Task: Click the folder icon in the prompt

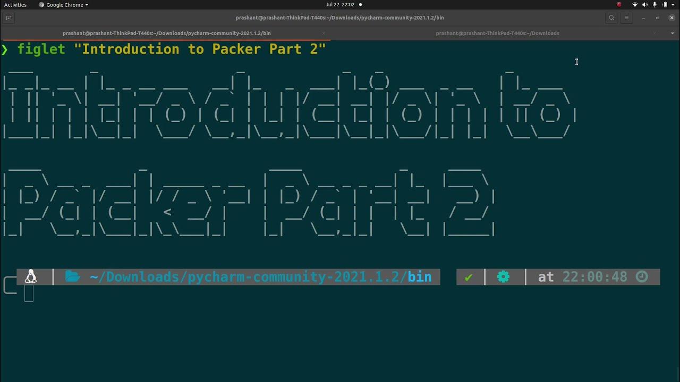Action: 72,277
